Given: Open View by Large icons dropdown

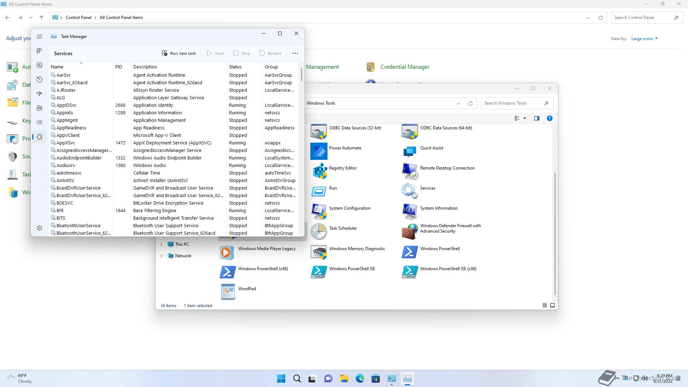Looking at the screenshot, I should [x=644, y=39].
